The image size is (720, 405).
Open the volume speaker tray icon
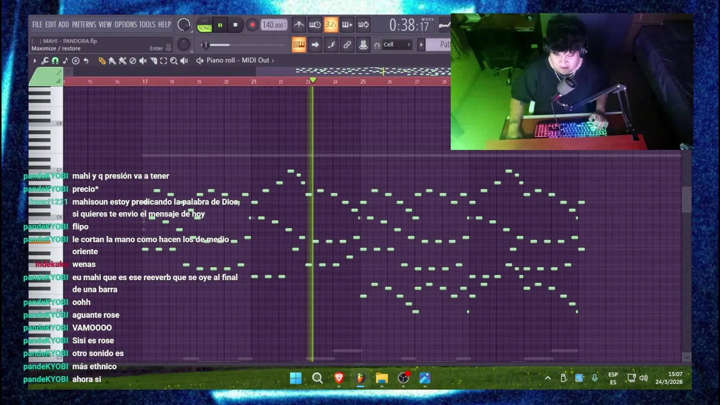click(643, 378)
